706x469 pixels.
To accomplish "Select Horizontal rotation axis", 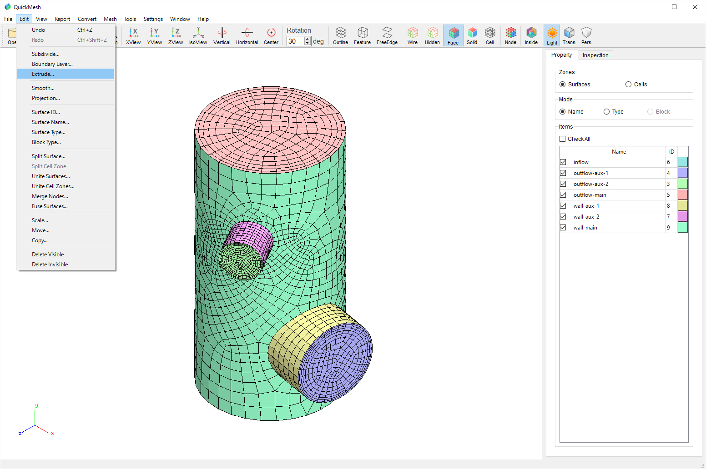I will [247, 35].
